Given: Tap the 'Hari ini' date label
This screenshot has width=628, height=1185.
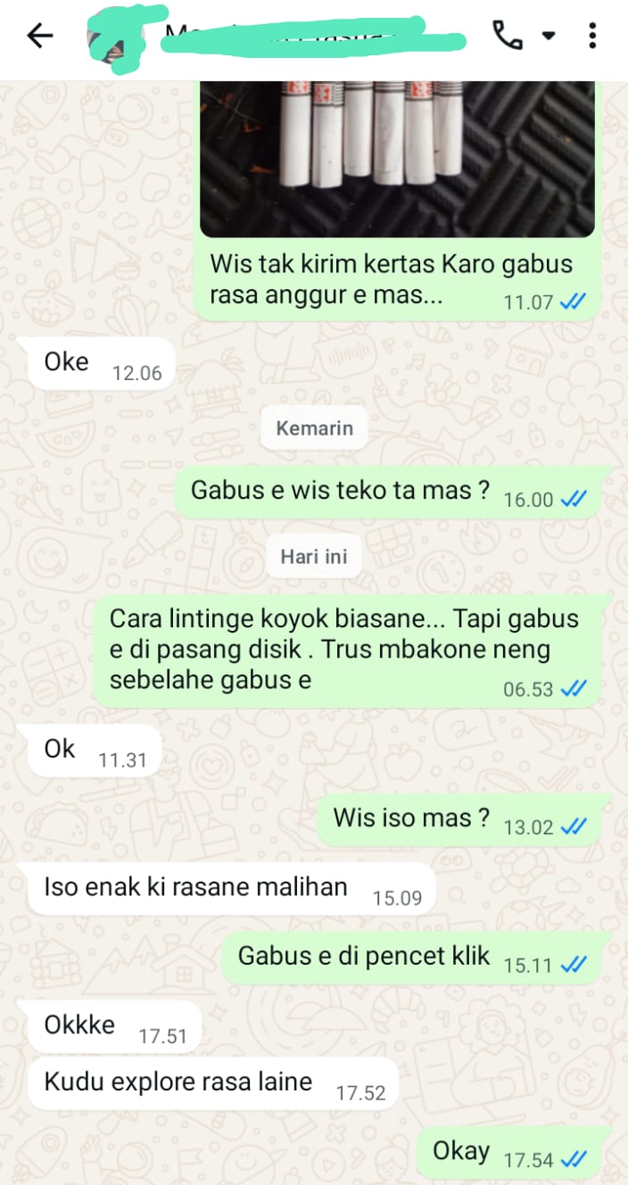Looking at the screenshot, I should pos(314,556).
